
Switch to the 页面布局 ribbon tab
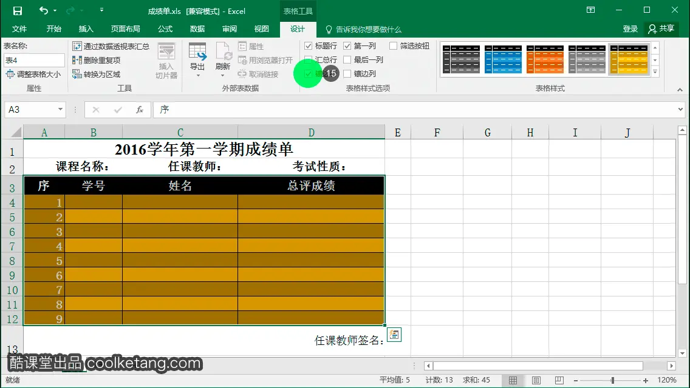(x=125, y=29)
